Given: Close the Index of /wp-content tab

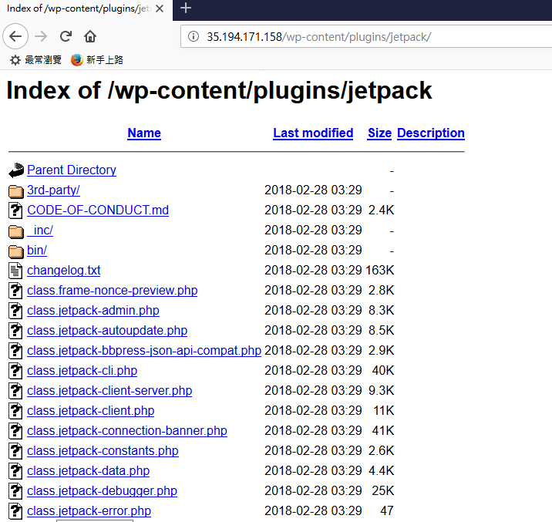Looking at the screenshot, I should (x=160, y=8).
